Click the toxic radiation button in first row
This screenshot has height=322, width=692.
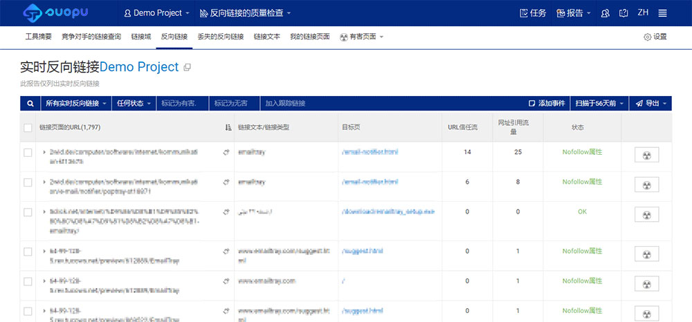[x=646, y=155]
